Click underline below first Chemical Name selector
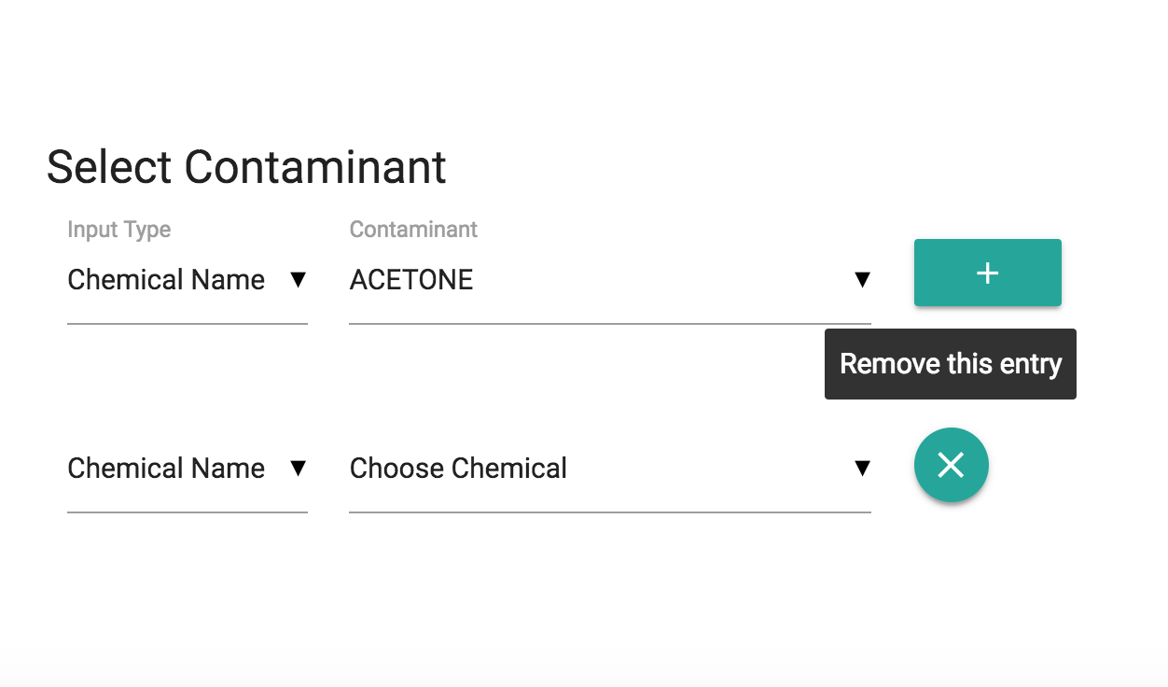Viewport: 1168px width, 687px height. (x=187, y=324)
